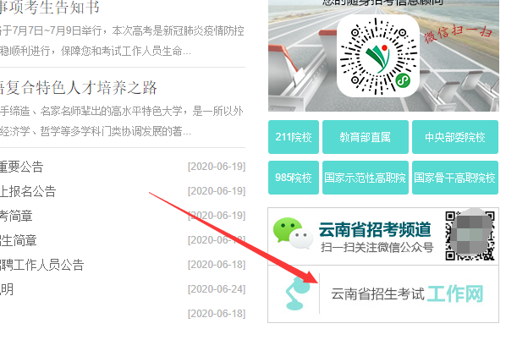
Task: Open the 国家示范性高职院 button
Action: point(366,178)
